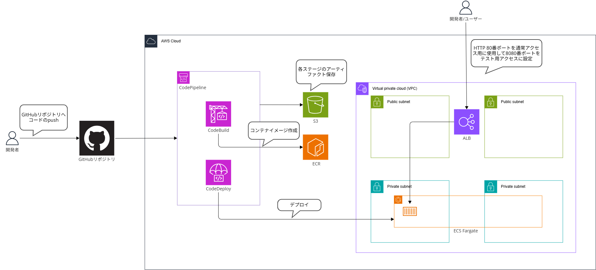Click lock icon of the Private subnet without a container

tap(491, 187)
